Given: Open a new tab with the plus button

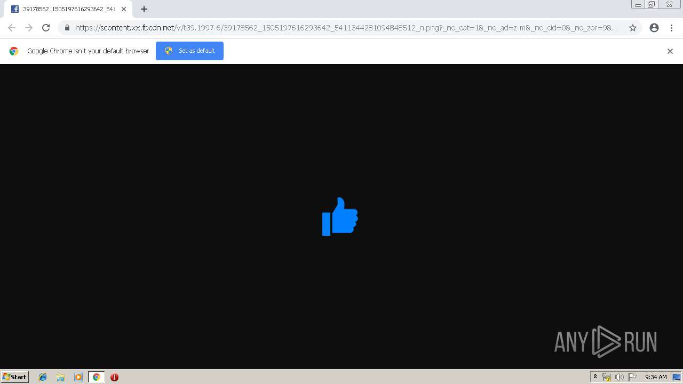Looking at the screenshot, I should (144, 9).
